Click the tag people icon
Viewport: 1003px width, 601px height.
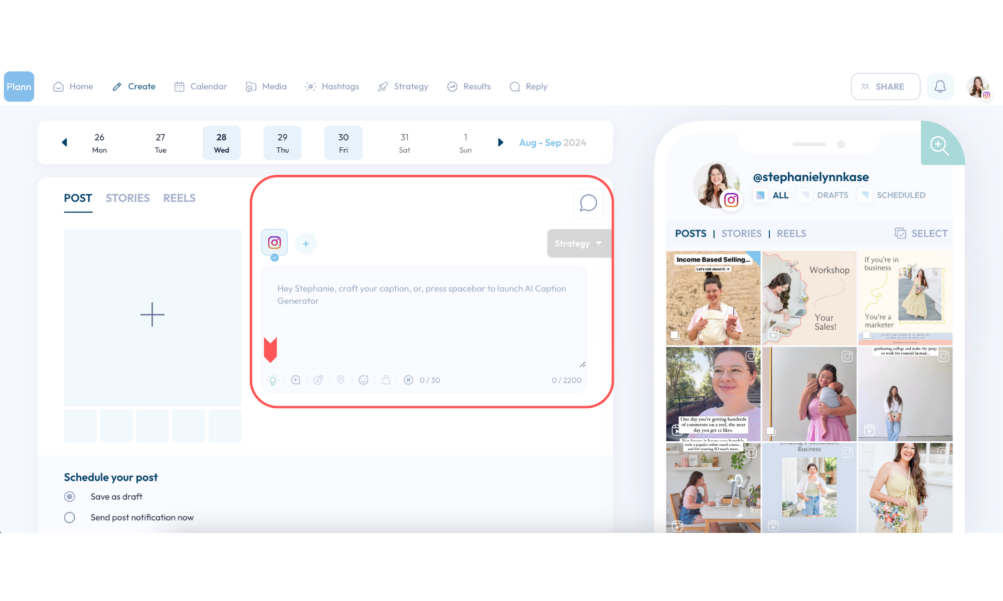[318, 380]
